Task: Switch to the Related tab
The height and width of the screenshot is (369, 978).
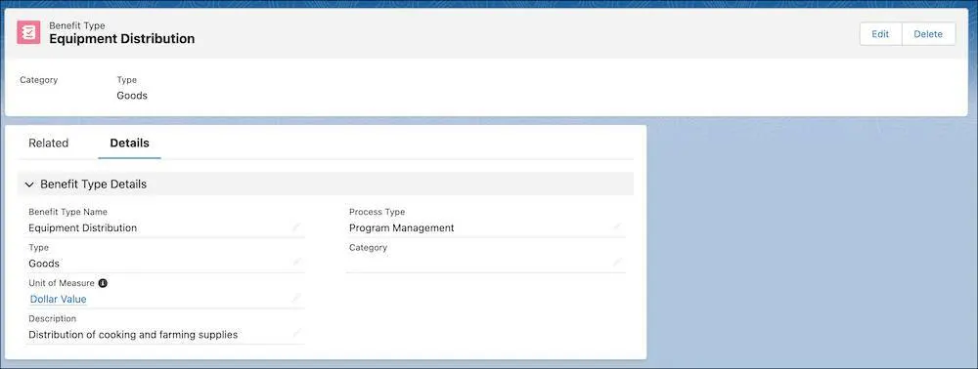Action: (49, 143)
